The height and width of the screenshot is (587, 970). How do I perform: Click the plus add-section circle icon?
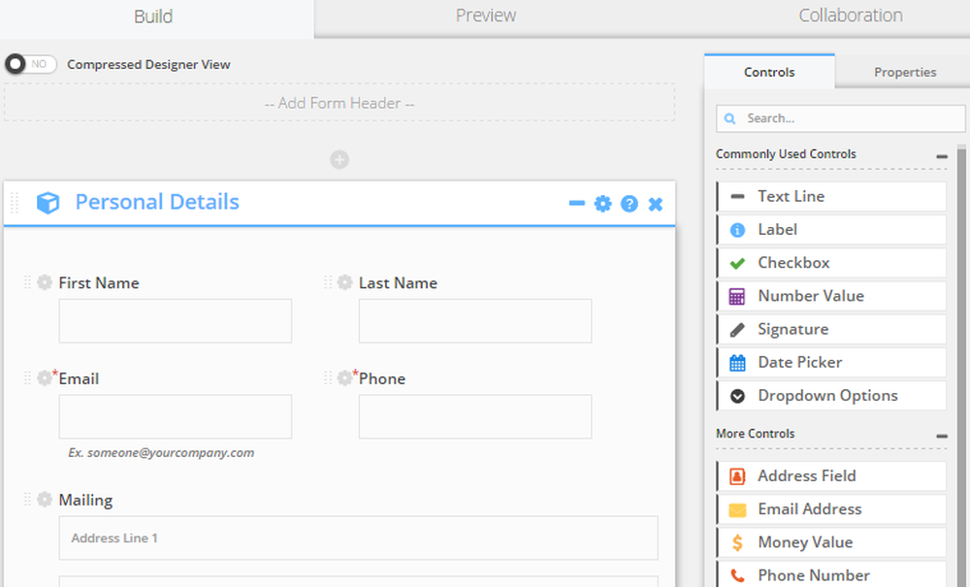(x=339, y=159)
